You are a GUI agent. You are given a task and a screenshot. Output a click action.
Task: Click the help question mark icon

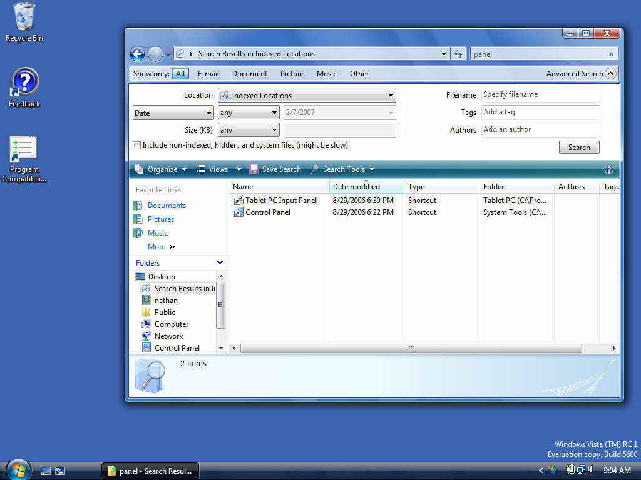click(x=608, y=169)
